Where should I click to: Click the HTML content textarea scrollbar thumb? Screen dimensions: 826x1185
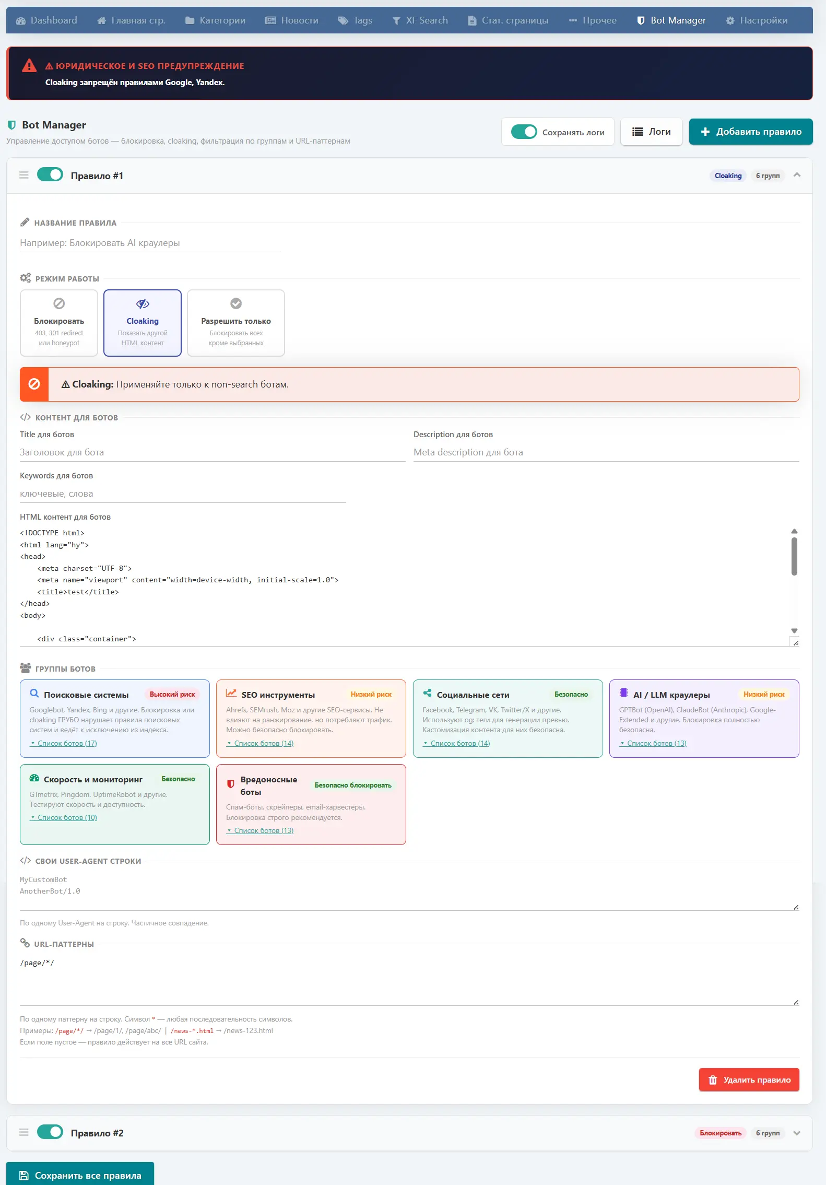point(794,557)
